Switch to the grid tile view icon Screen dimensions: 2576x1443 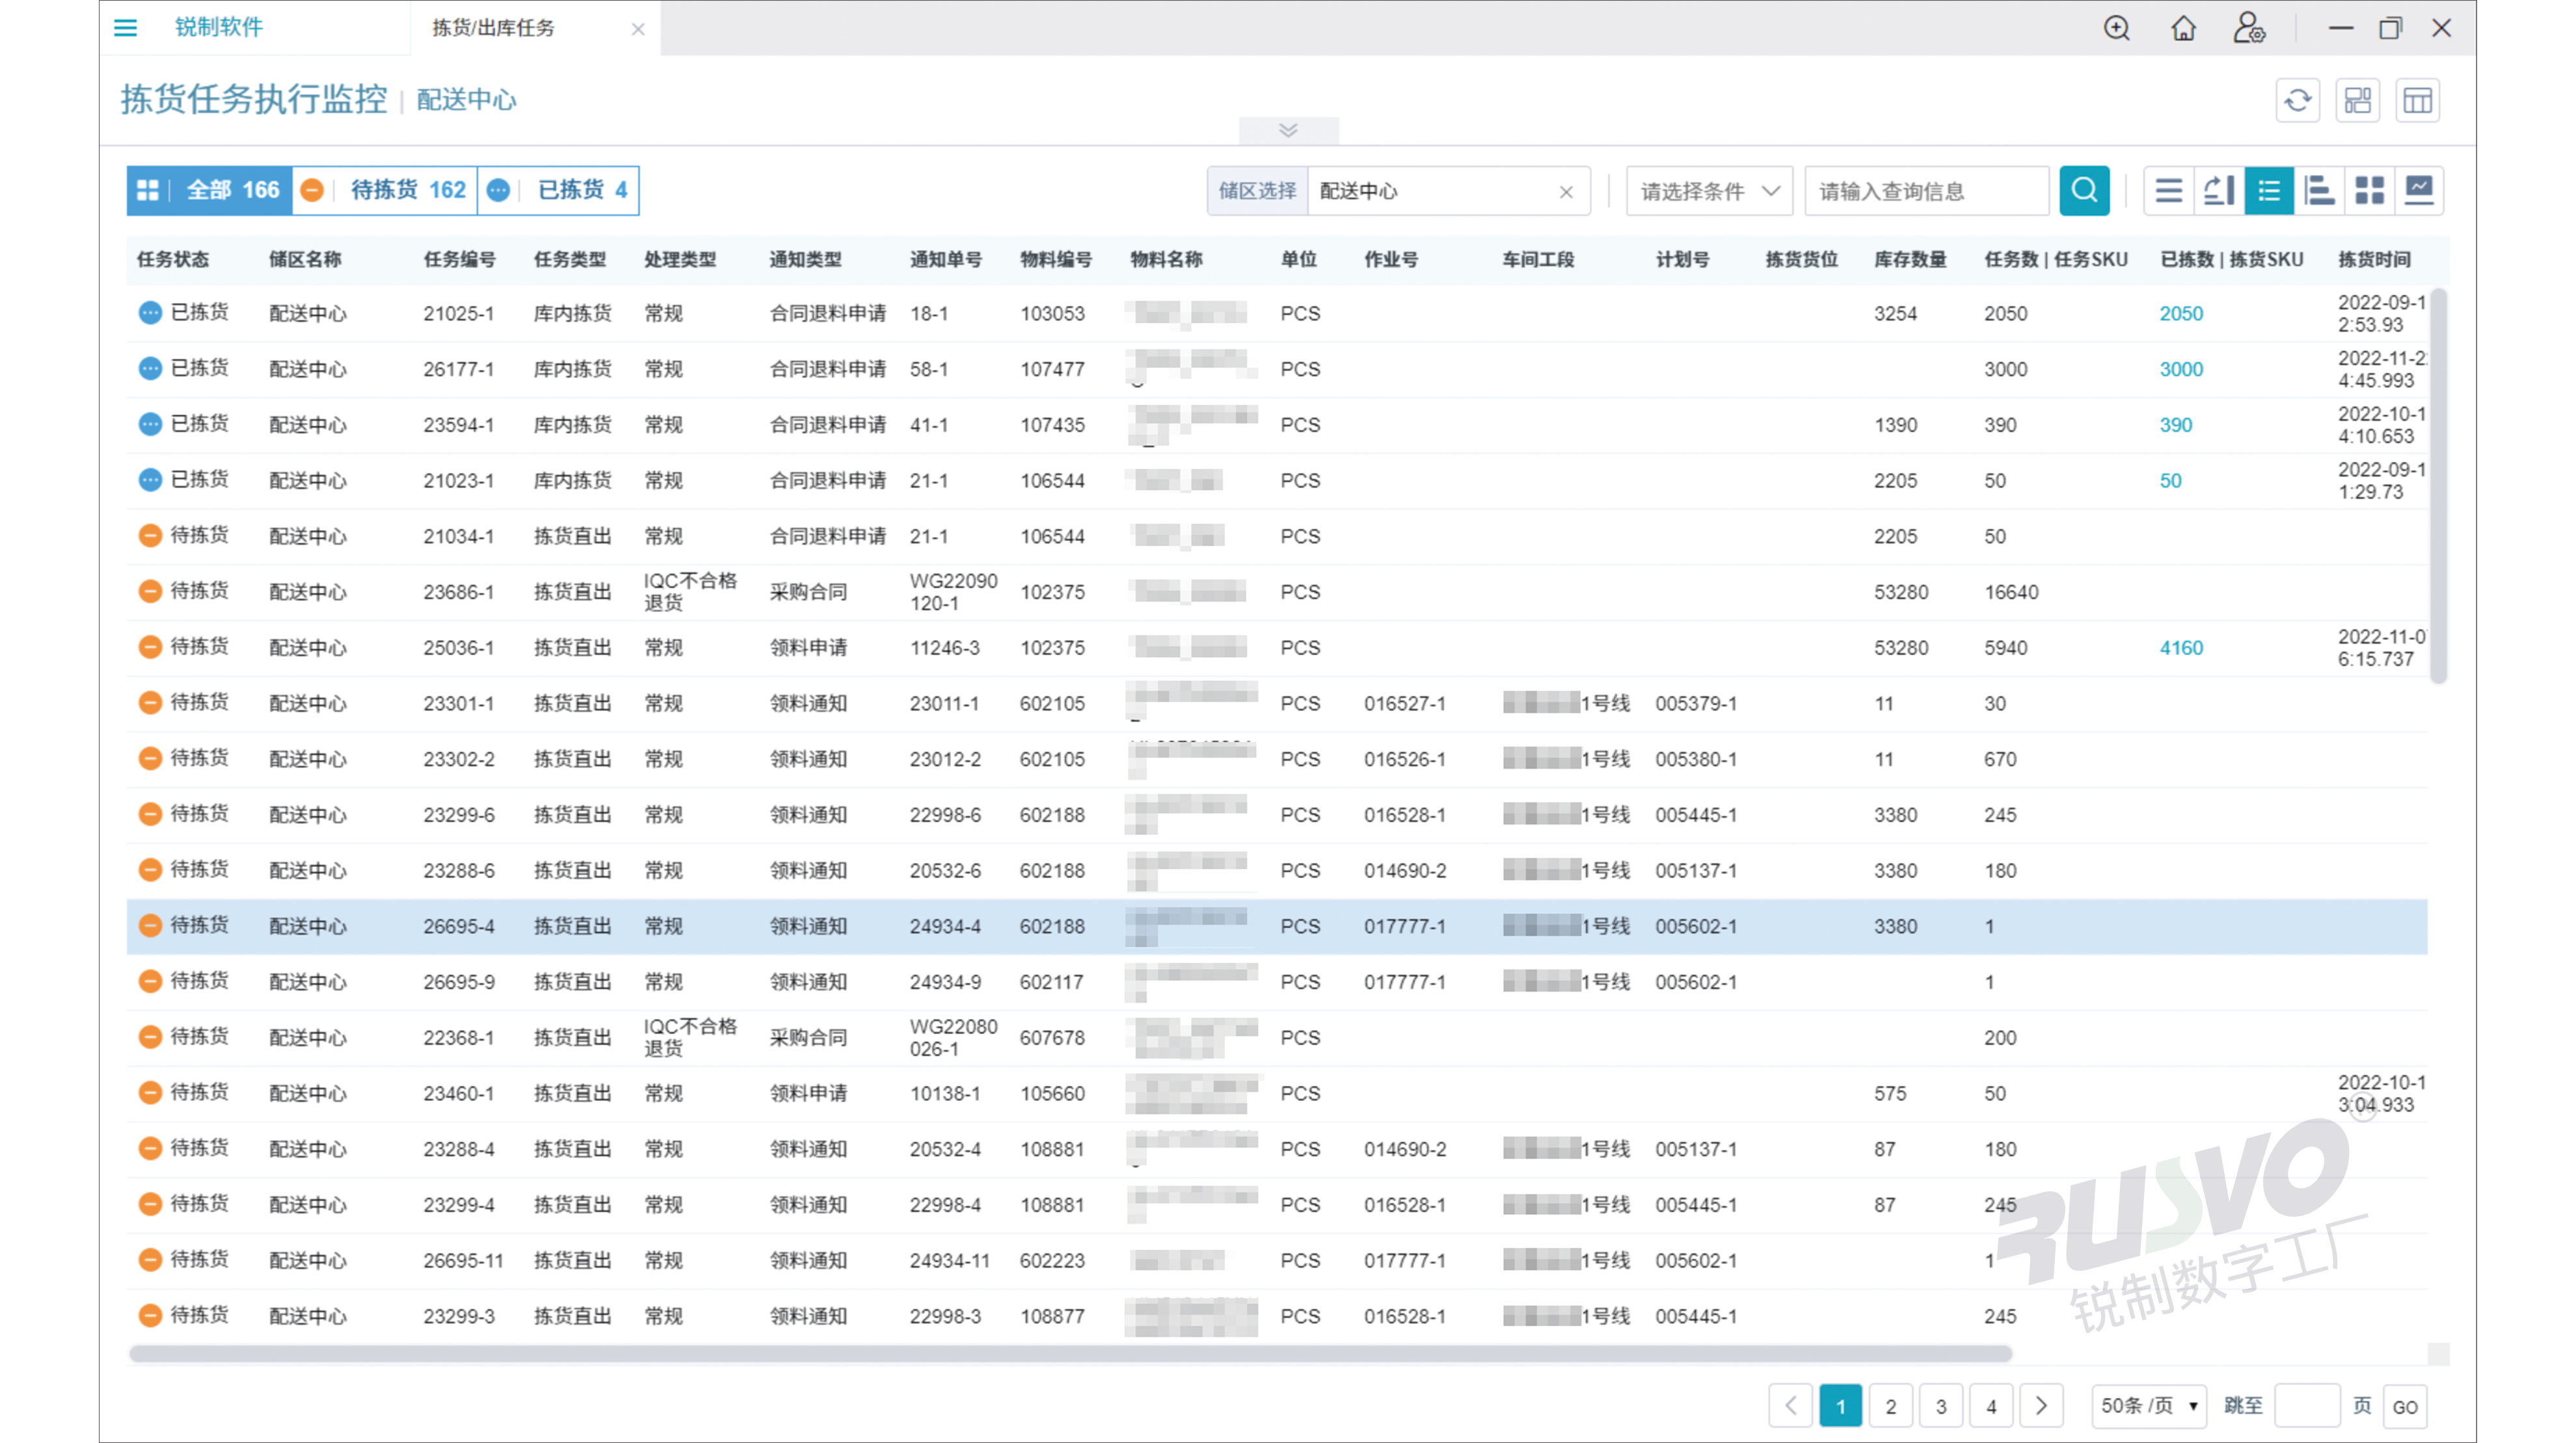[x=2369, y=190]
